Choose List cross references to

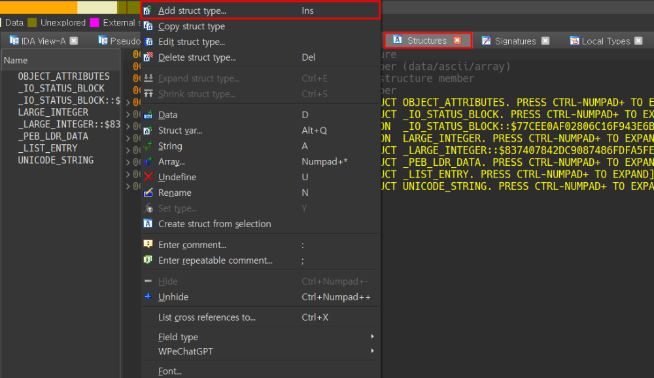point(260,317)
